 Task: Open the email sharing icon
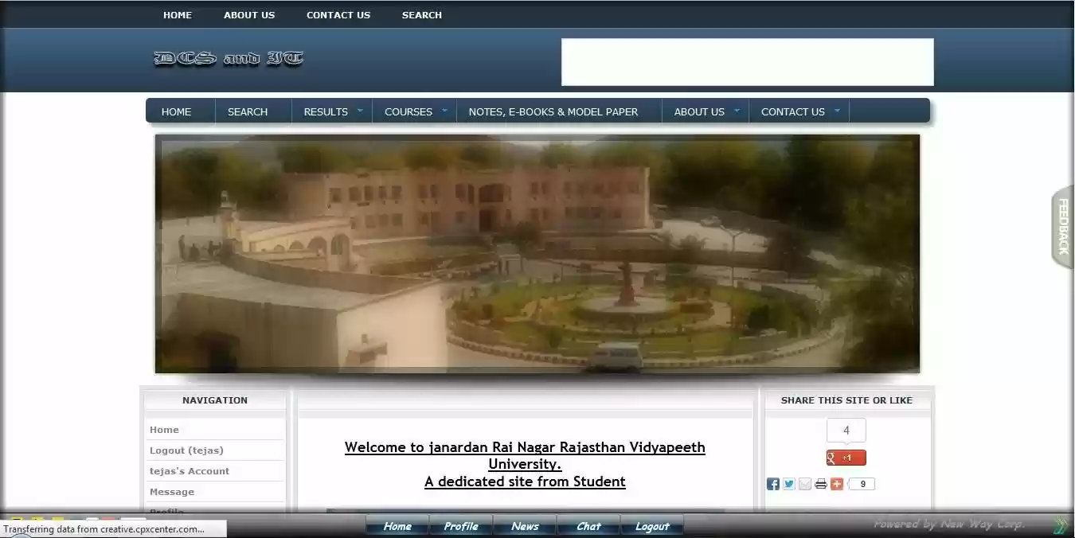coord(805,483)
